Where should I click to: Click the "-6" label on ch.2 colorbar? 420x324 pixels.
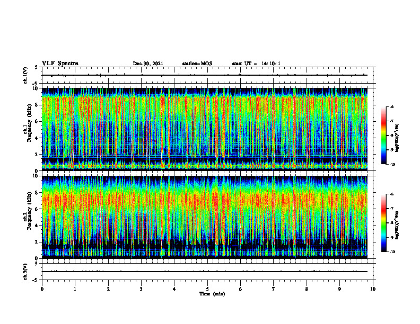coord(391,194)
